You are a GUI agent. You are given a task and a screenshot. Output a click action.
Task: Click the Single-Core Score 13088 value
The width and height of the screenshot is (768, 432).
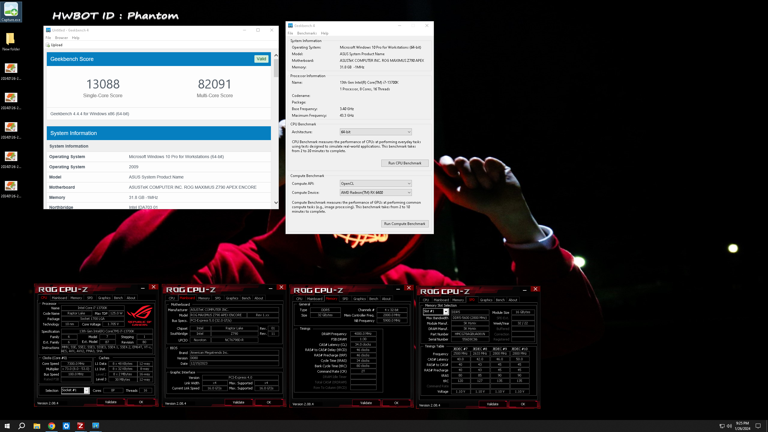coord(103,84)
